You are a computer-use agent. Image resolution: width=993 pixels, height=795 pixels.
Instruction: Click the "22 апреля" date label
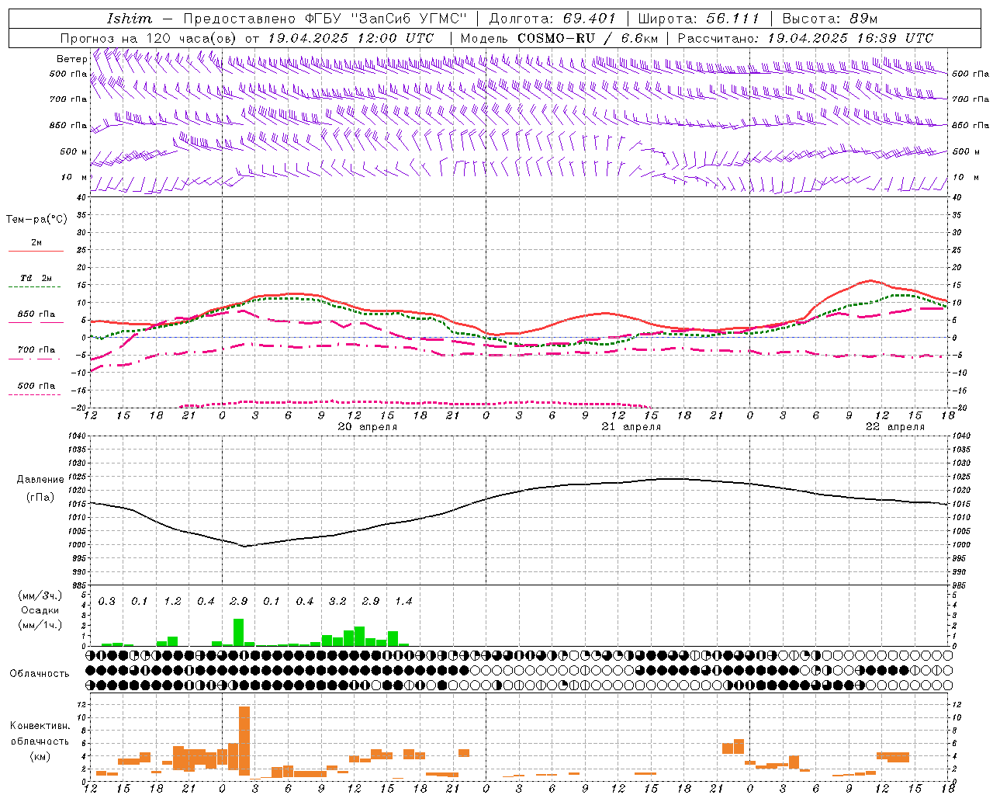point(895,427)
